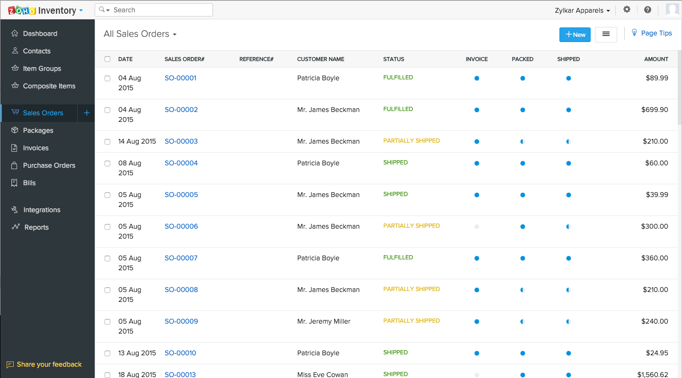
Task: Open Invoices using the invoice icon
Action: click(15, 147)
